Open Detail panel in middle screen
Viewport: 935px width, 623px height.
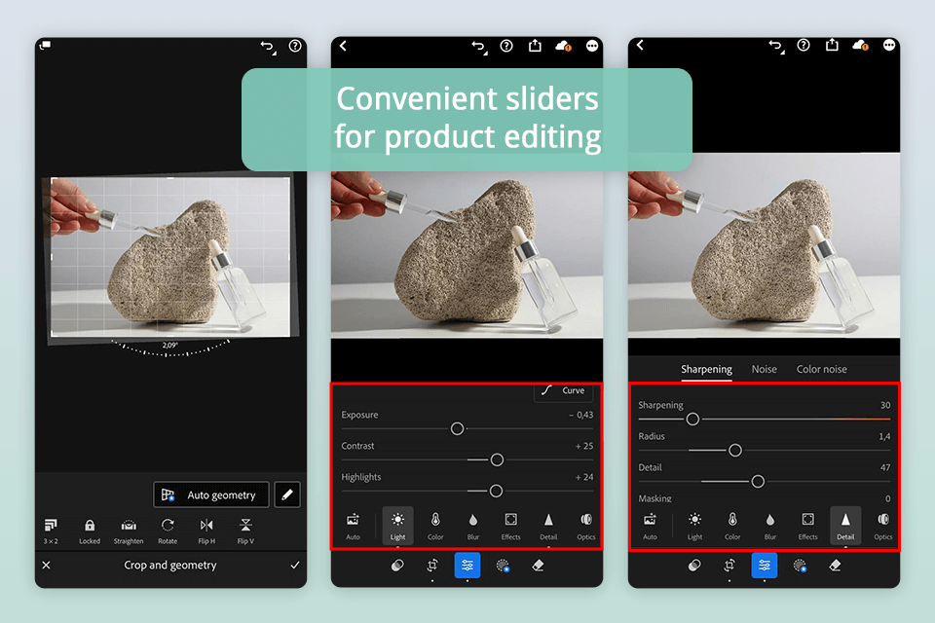tap(548, 526)
